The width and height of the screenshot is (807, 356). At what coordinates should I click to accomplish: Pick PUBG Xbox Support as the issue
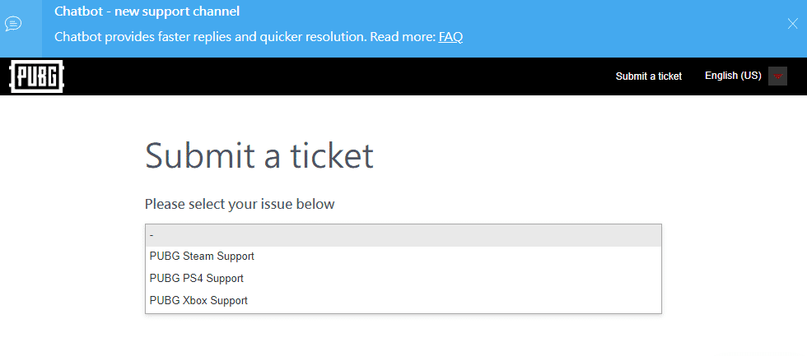point(198,301)
